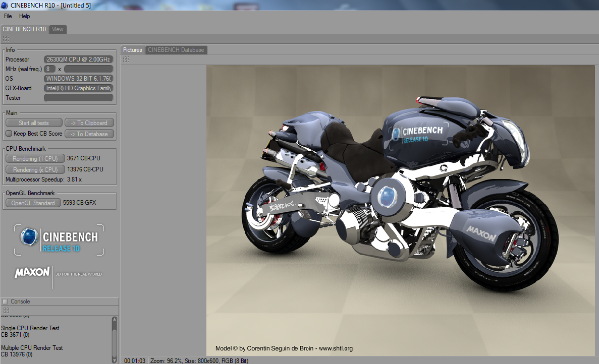Click the CB 13976 (0) console line

click(17, 354)
